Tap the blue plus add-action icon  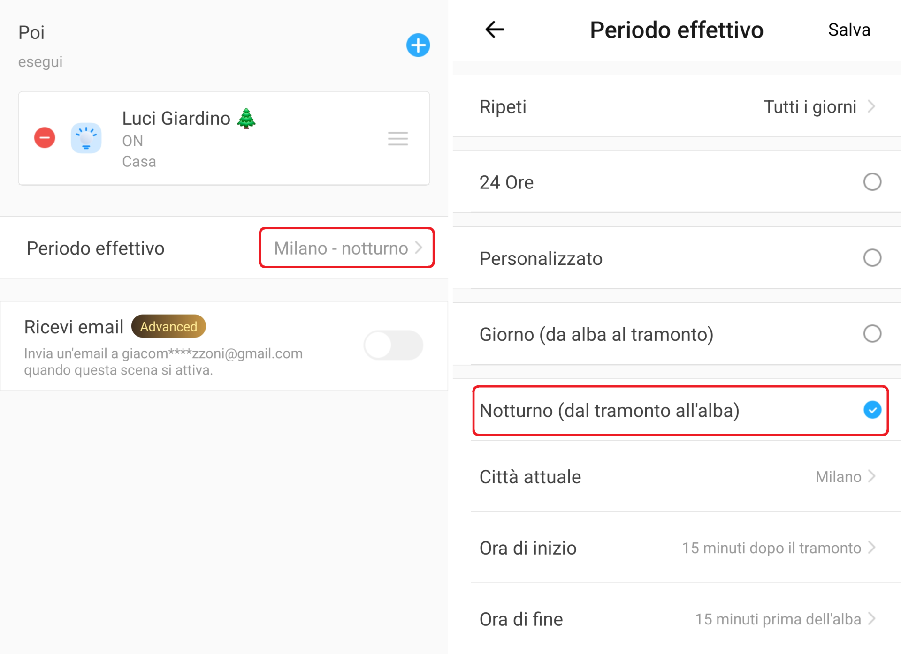click(418, 45)
